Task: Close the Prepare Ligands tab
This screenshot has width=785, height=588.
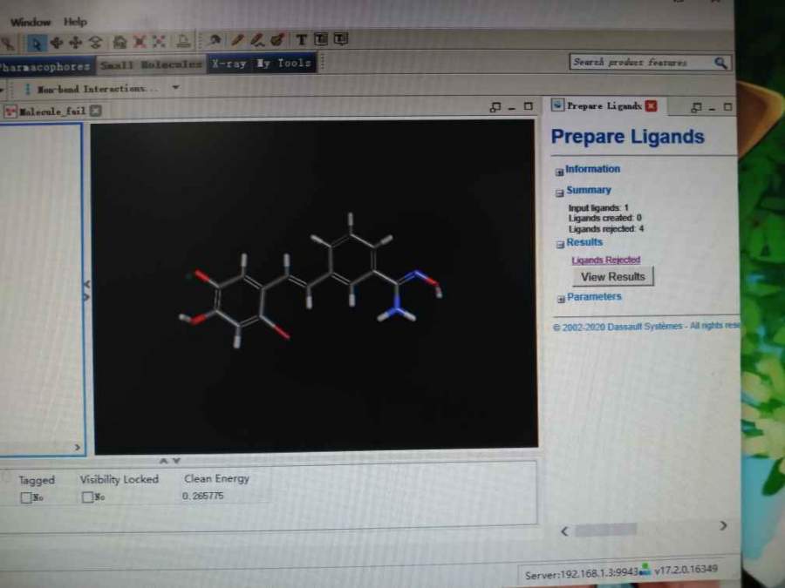Action: (651, 106)
